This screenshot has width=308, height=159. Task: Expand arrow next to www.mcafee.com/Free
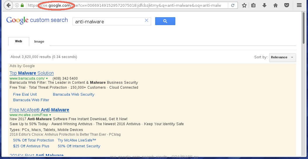click(50, 115)
